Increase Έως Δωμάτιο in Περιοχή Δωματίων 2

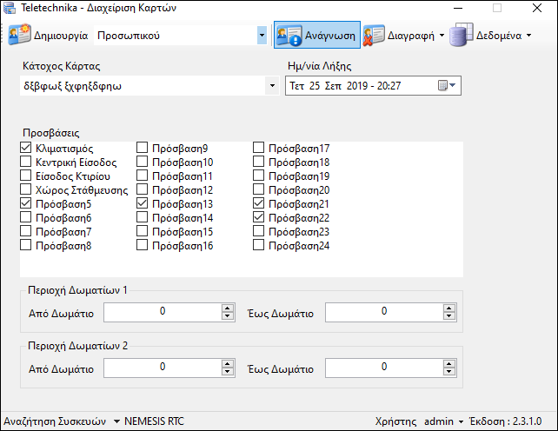tap(449, 364)
